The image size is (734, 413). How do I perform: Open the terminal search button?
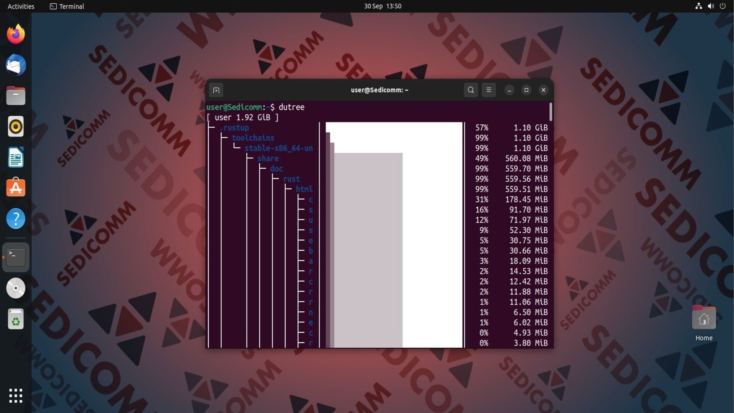point(471,90)
